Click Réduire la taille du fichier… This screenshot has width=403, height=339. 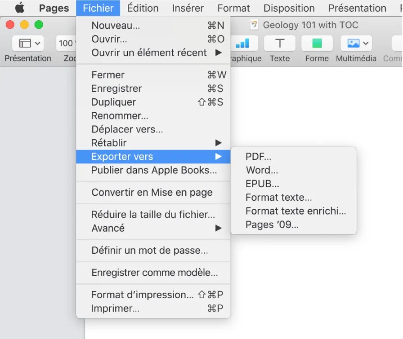153,215
